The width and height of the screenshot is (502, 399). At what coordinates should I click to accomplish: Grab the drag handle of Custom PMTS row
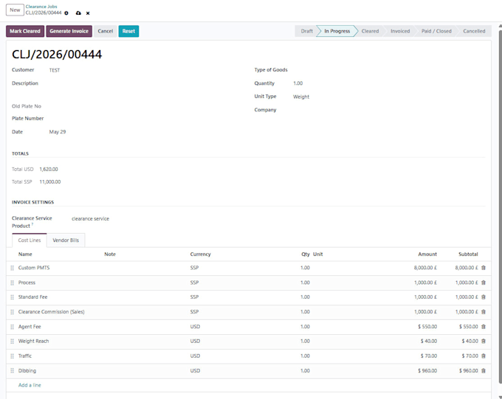12,268
